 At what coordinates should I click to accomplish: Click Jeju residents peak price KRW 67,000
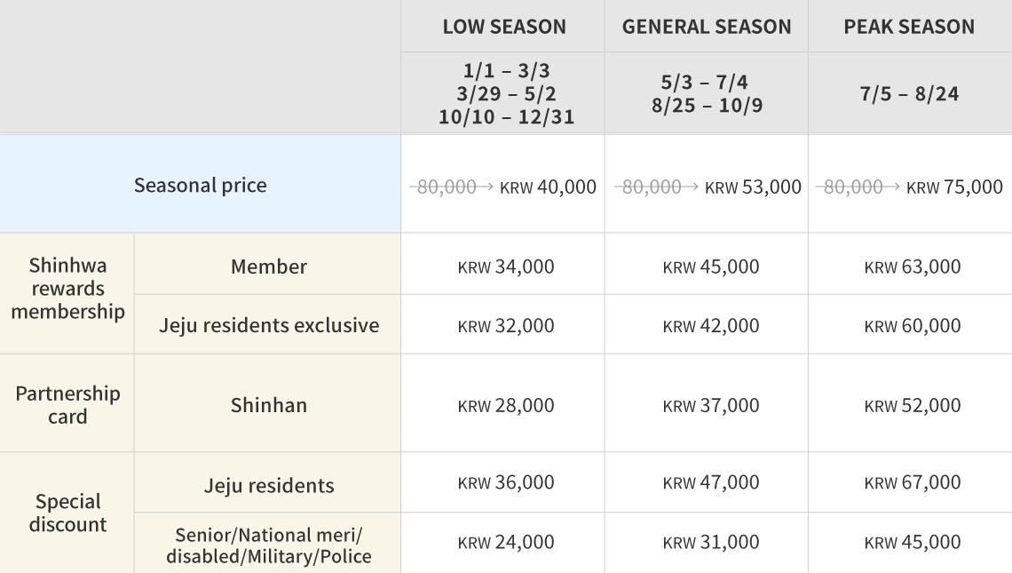coord(912,482)
